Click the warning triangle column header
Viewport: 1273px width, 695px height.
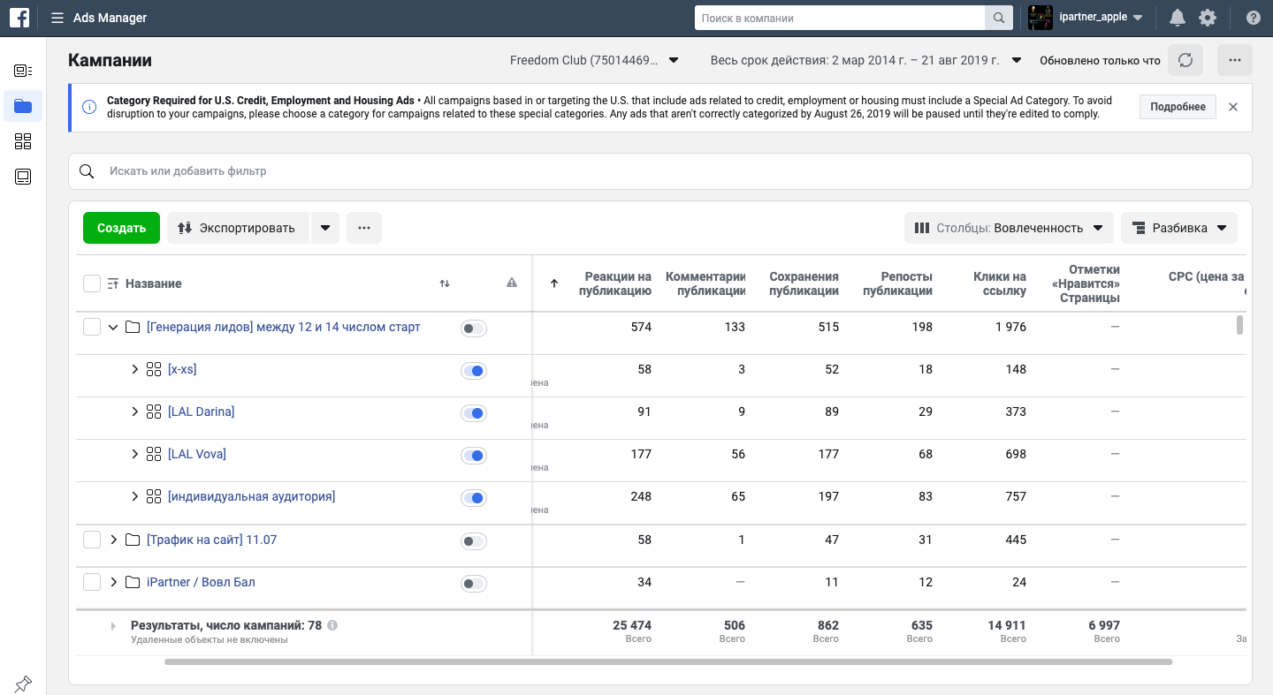(511, 283)
